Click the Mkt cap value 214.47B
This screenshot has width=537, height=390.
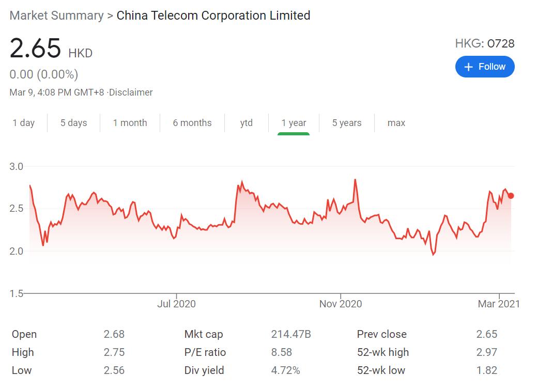291,334
